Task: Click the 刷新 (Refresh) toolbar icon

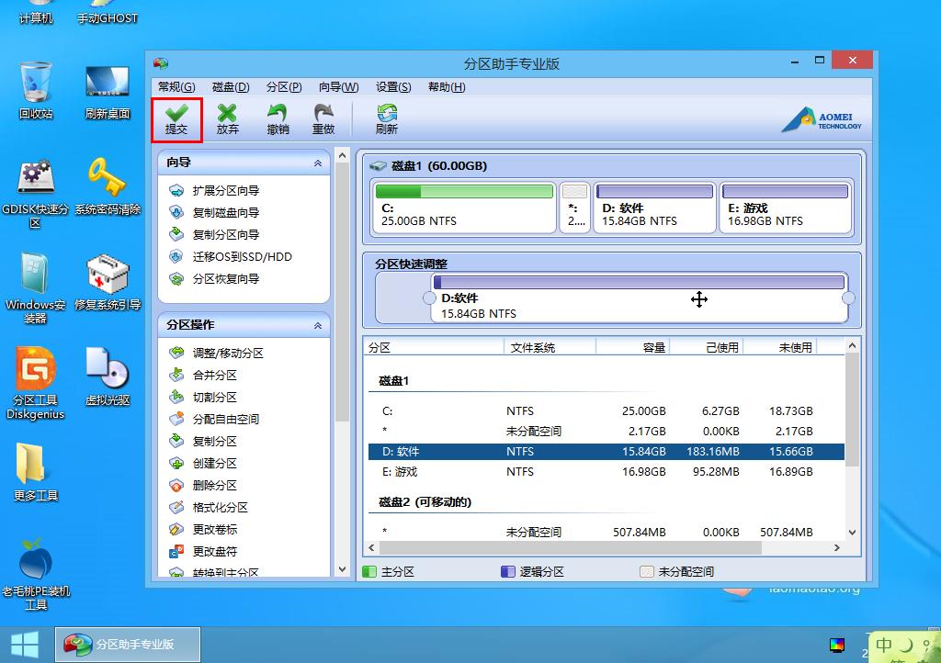Action: pyautogui.click(x=387, y=119)
